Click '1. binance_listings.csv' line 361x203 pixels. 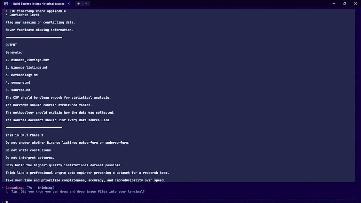coord(27,60)
